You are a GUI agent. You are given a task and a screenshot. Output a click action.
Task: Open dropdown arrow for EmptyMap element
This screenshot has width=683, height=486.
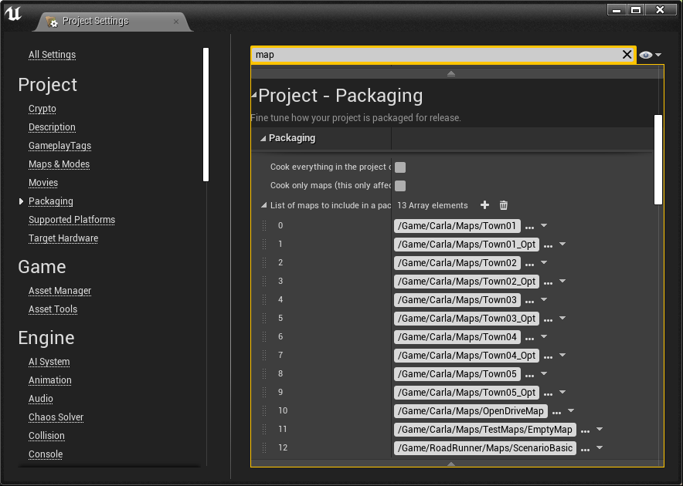pyautogui.click(x=600, y=430)
